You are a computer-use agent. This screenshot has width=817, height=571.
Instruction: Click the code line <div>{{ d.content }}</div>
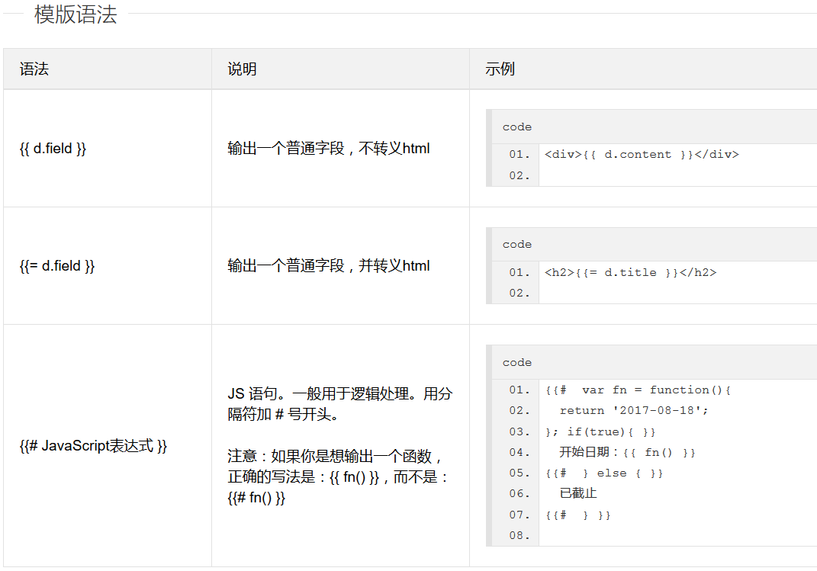(x=642, y=155)
